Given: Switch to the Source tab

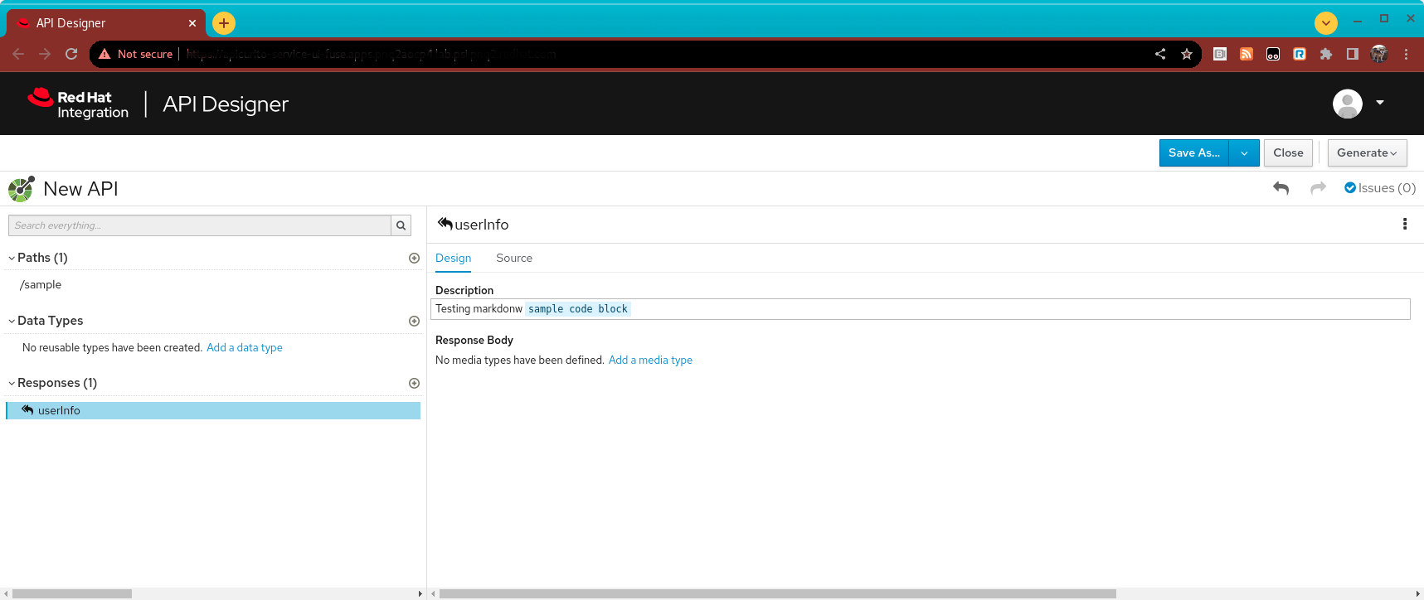Looking at the screenshot, I should click(x=514, y=258).
